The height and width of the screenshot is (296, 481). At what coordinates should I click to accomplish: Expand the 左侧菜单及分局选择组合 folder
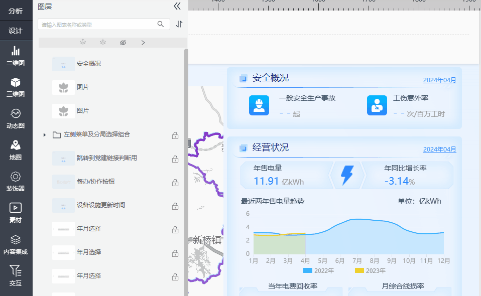tap(45, 135)
